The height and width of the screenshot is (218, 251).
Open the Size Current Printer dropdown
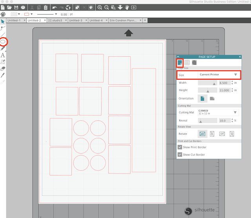(218, 75)
